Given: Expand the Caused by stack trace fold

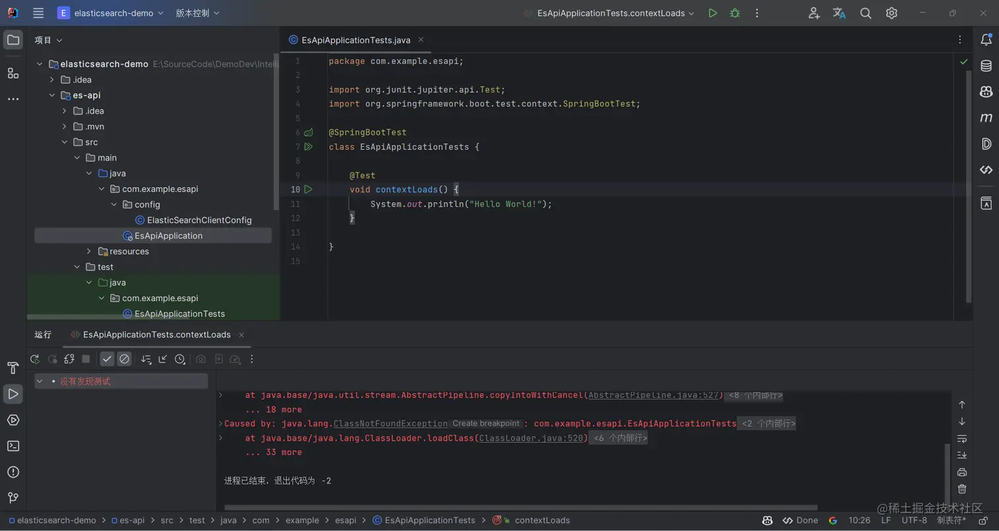Looking at the screenshot, I should coord(221,423).
